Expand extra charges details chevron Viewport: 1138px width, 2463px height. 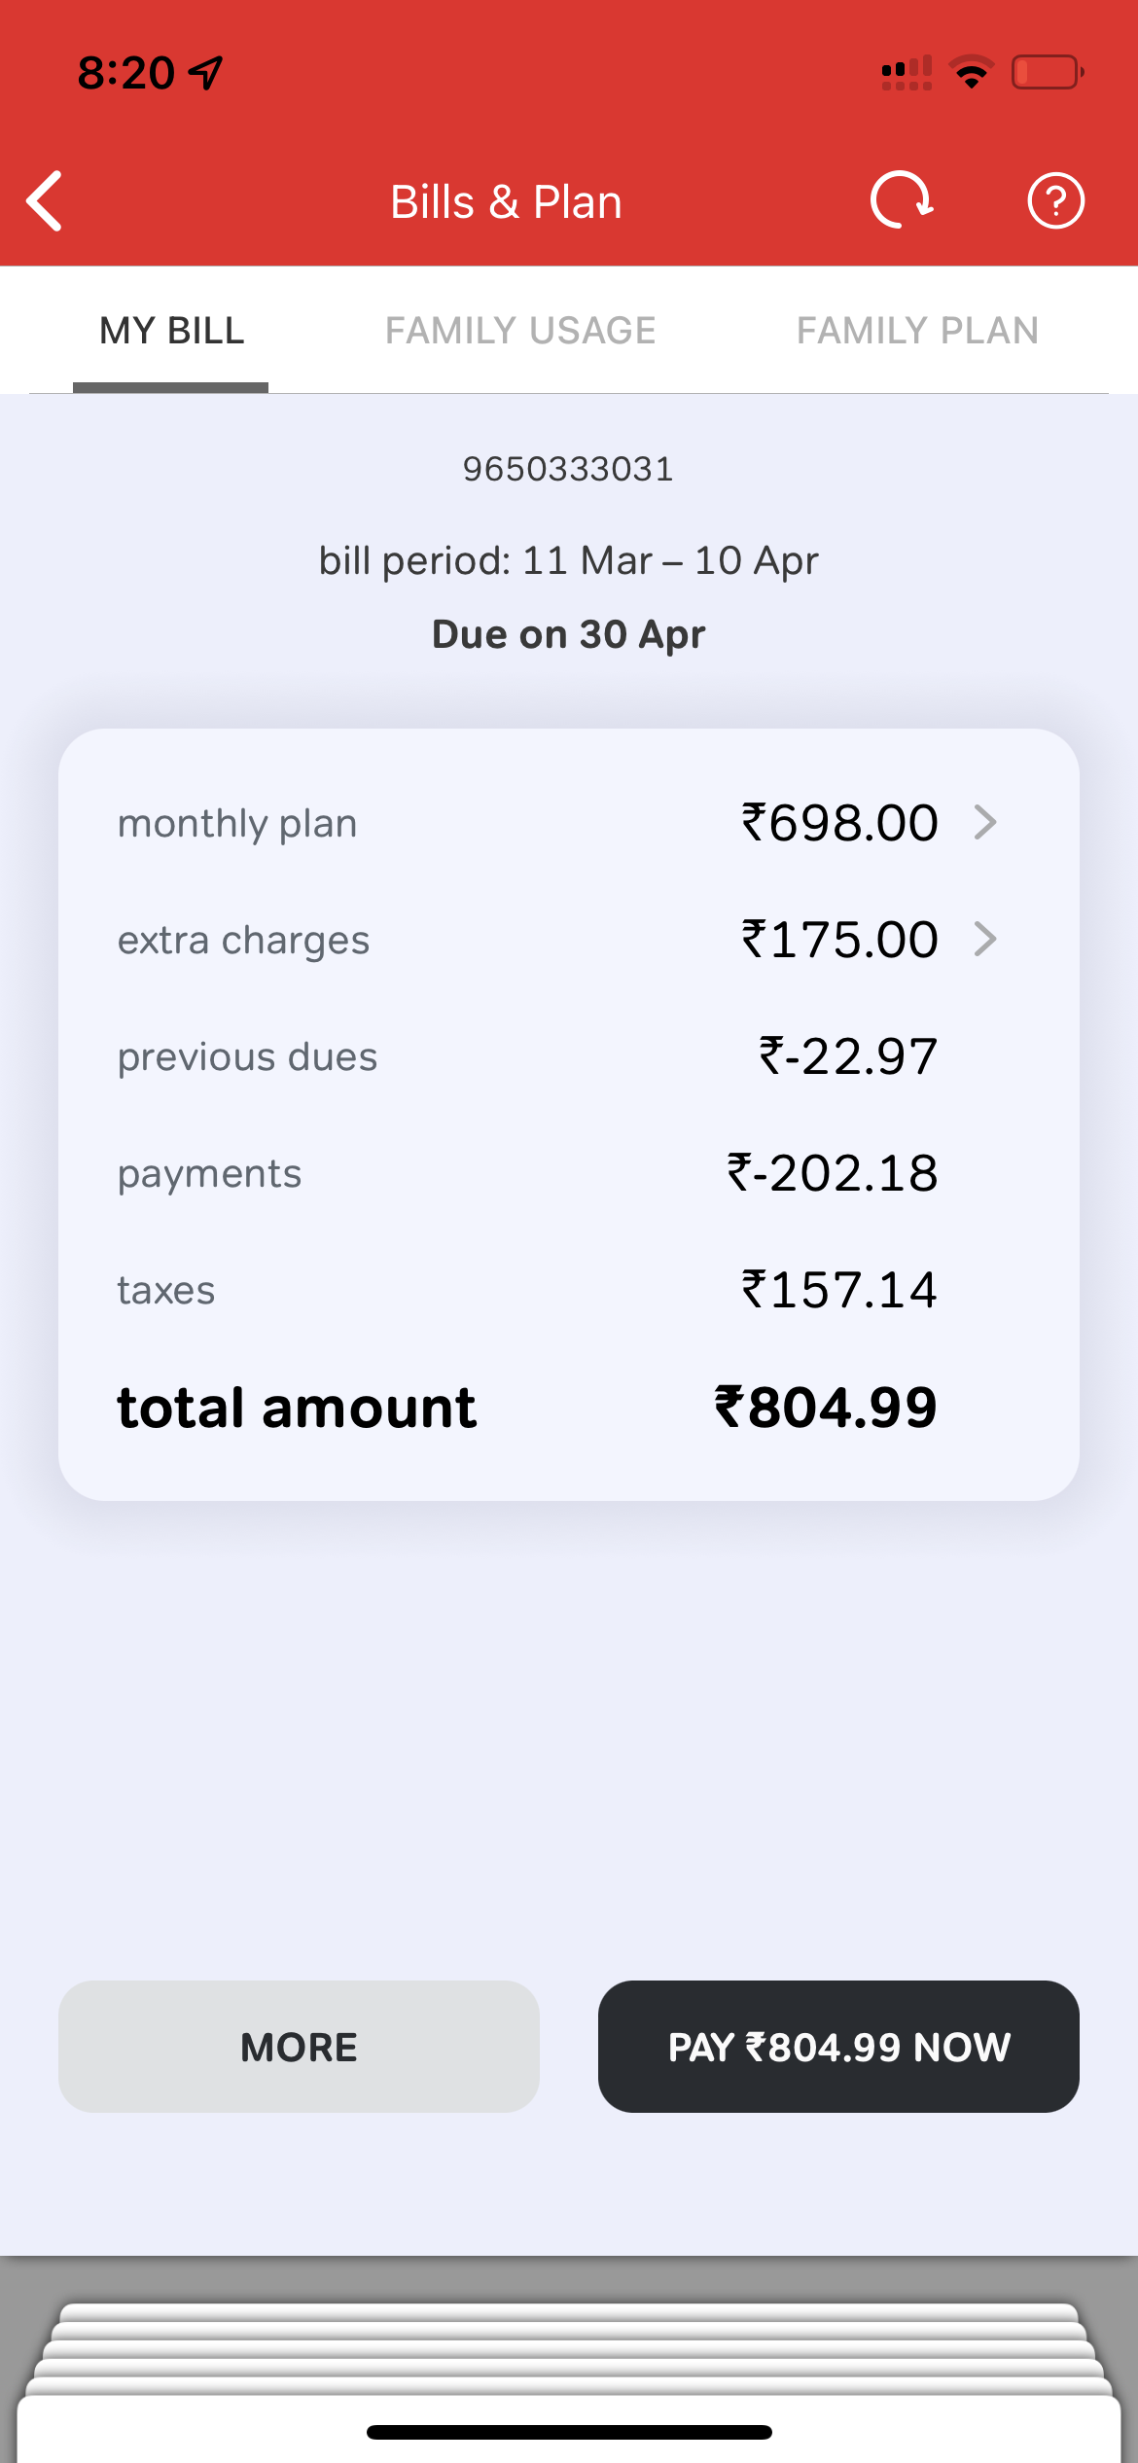985,940
